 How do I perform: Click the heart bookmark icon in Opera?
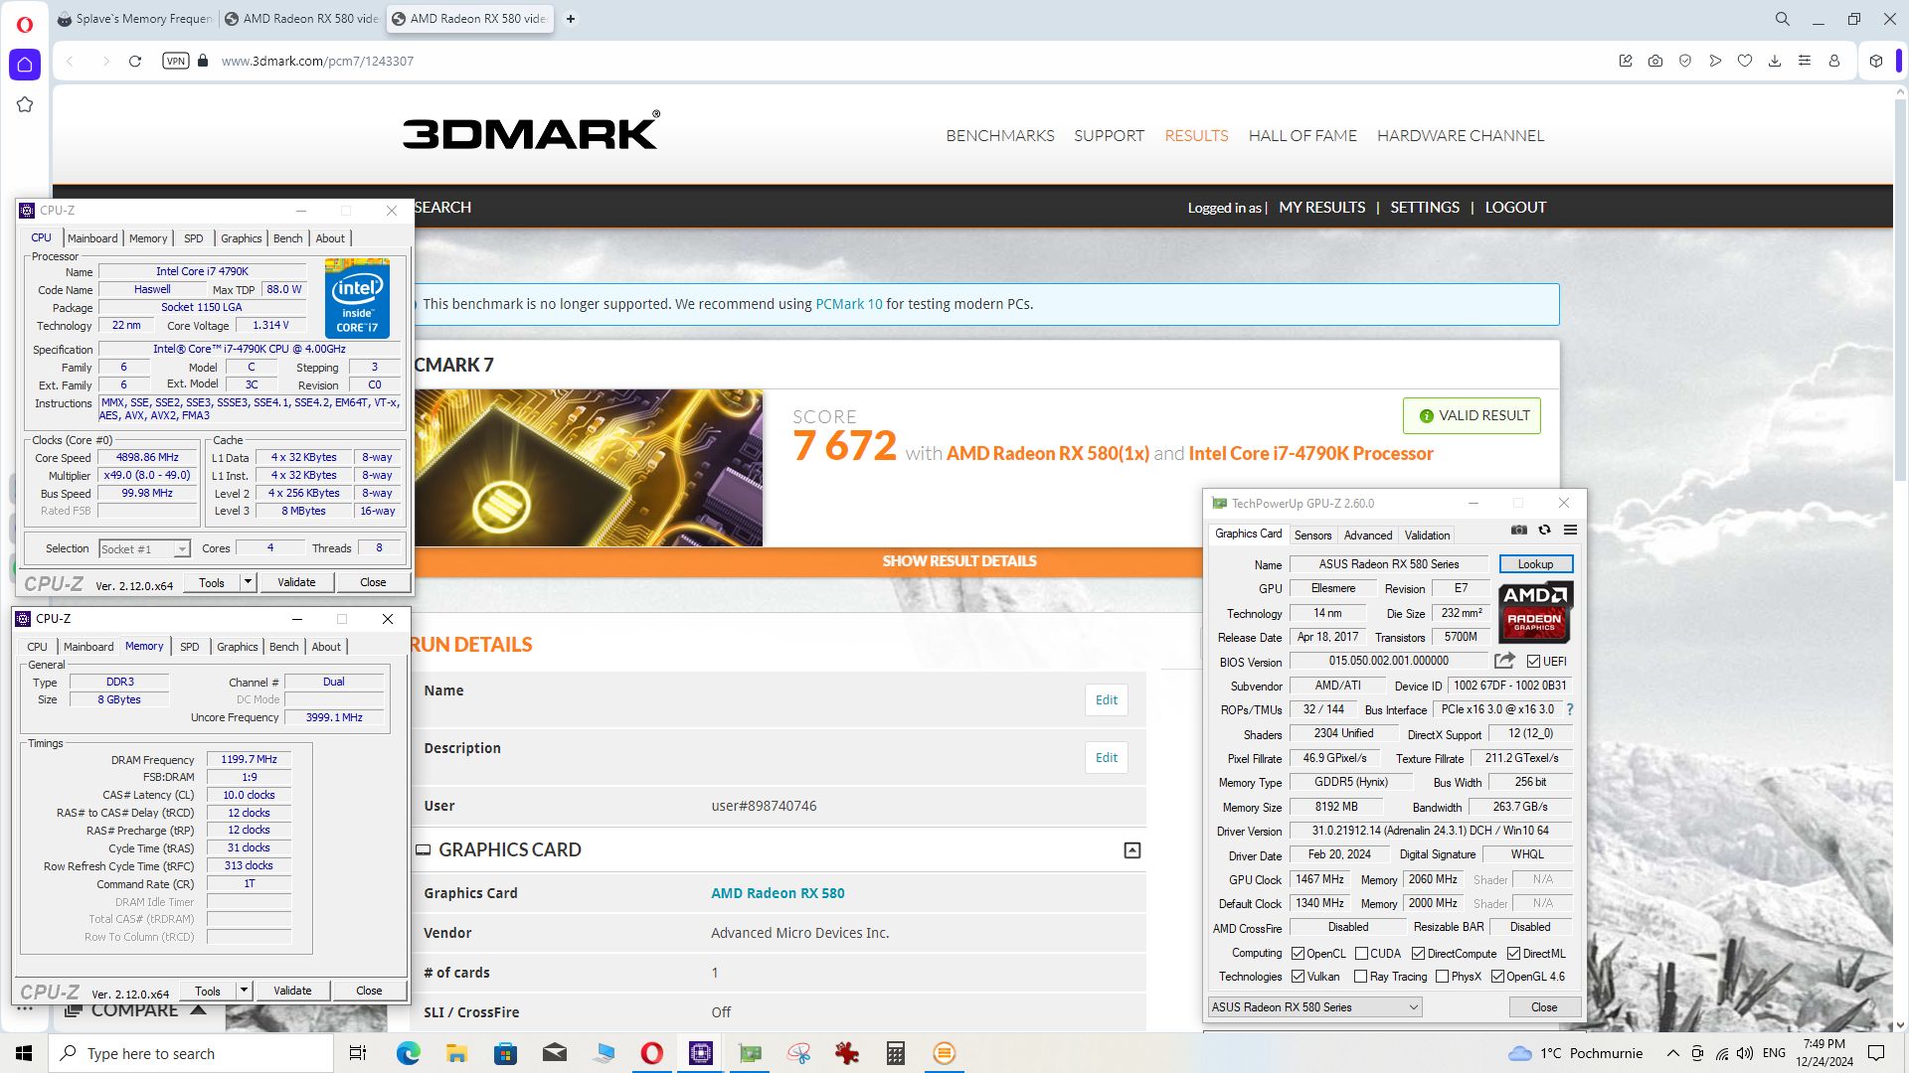[1745, 61]
